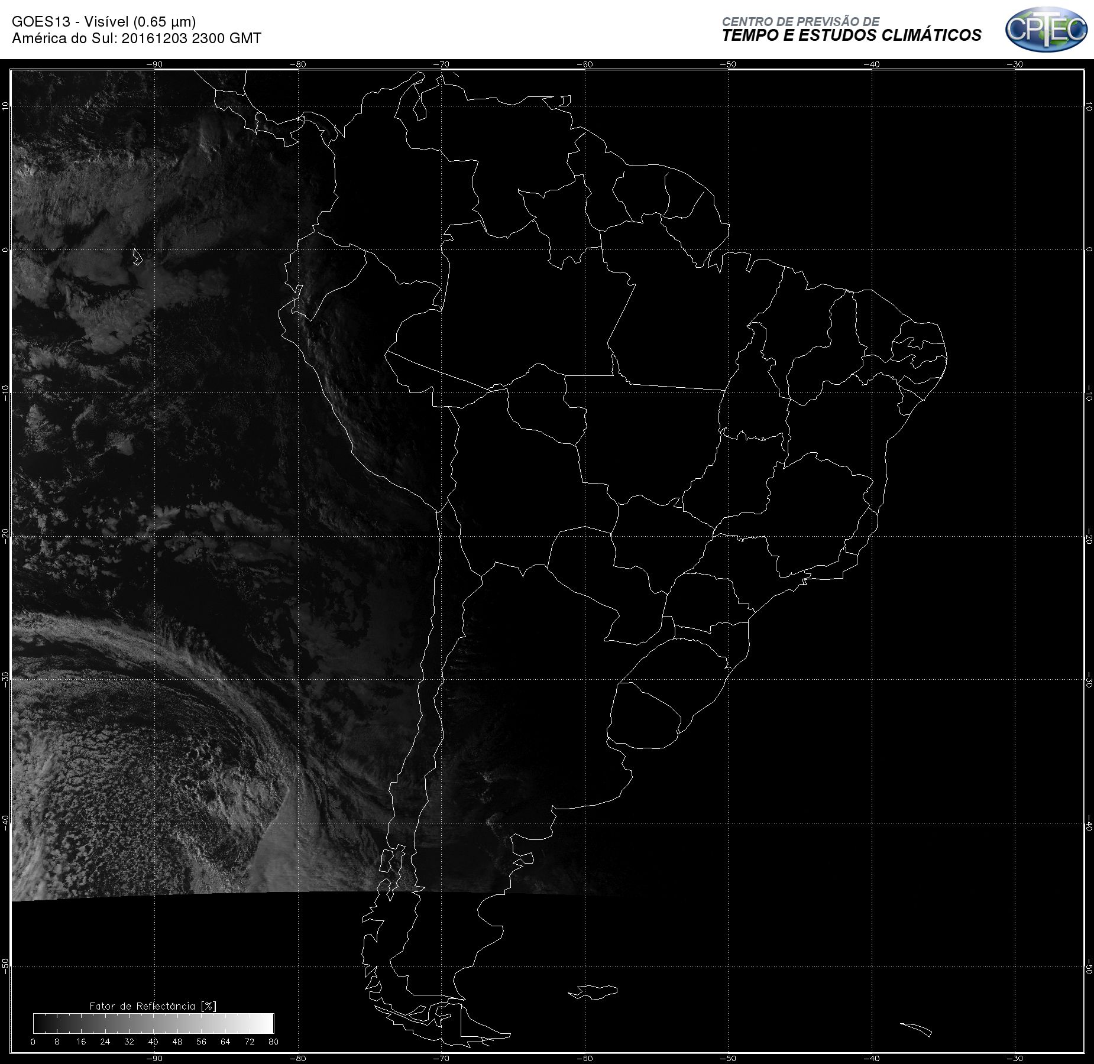1094x1064 pixels.
Task: Click the "-40" latitude label on right axis
Action: [1089, 823]
